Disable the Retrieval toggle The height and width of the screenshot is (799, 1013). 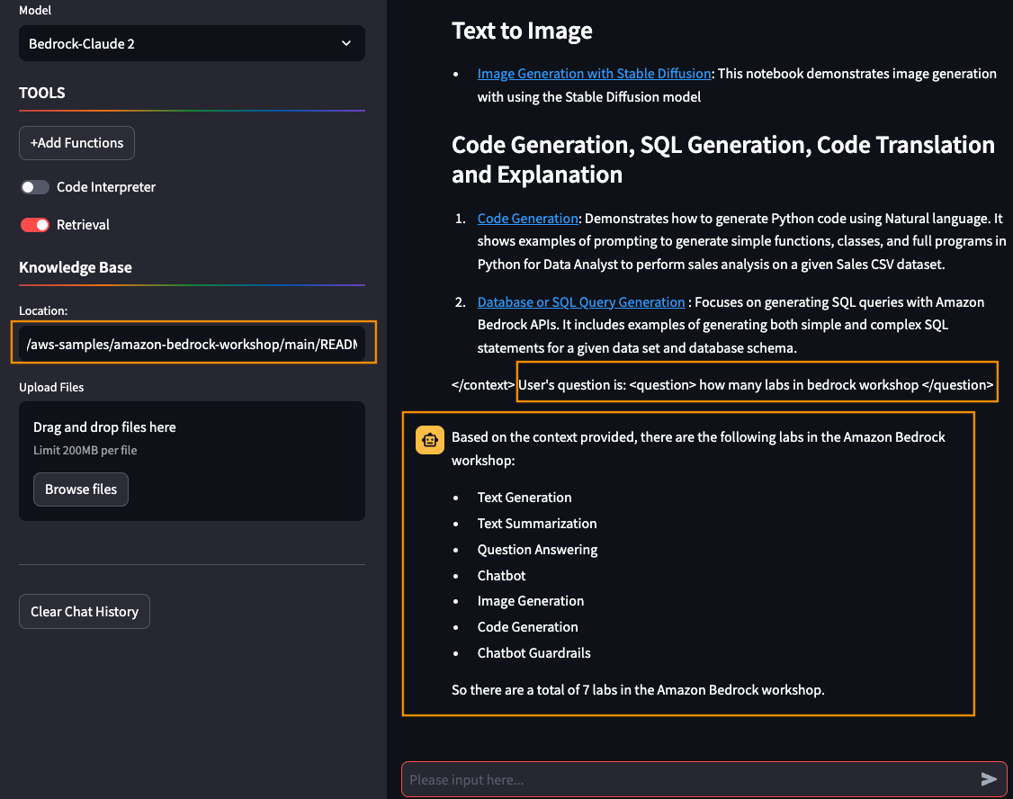35,225
